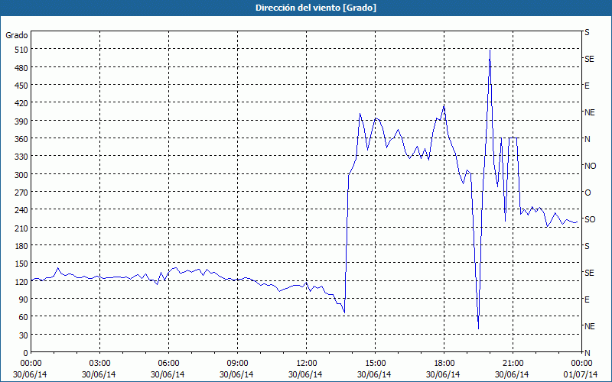Select the 30 y-axis value
Screen dimensions: 612x382
pyautogui.click(x=24, y=335)
